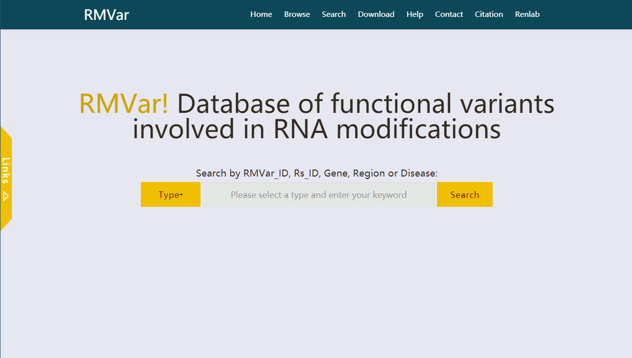Open the Help page
This screenshot has width=632, height=358.
pyautogui.click(x=415, y=14)
